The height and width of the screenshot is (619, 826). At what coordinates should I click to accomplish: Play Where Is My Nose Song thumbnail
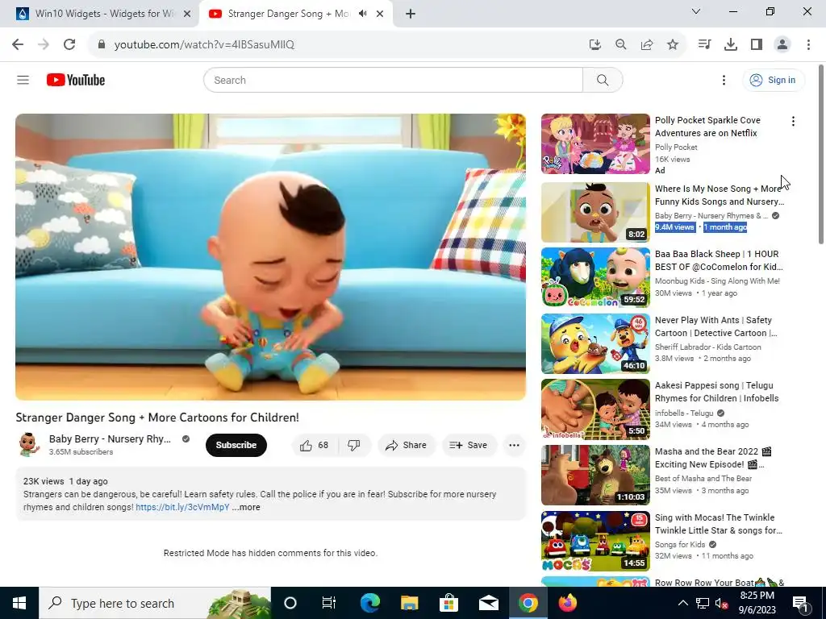point(595,212)
